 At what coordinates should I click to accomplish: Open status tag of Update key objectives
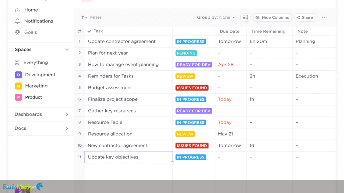(191, 157)
